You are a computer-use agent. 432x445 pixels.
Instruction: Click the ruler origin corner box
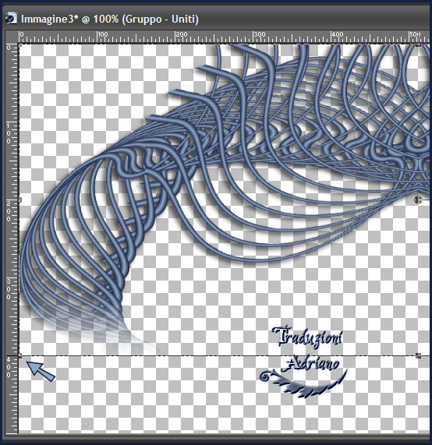click(12, 37)
